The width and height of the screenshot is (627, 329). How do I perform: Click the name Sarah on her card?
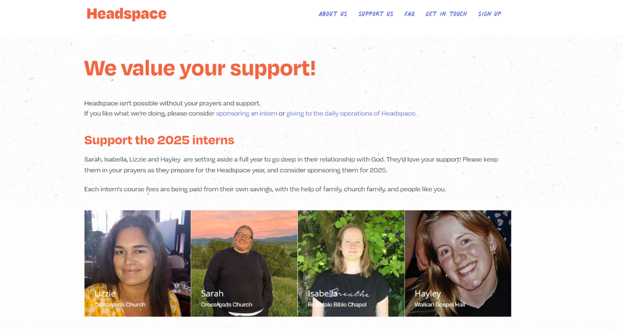212,293
